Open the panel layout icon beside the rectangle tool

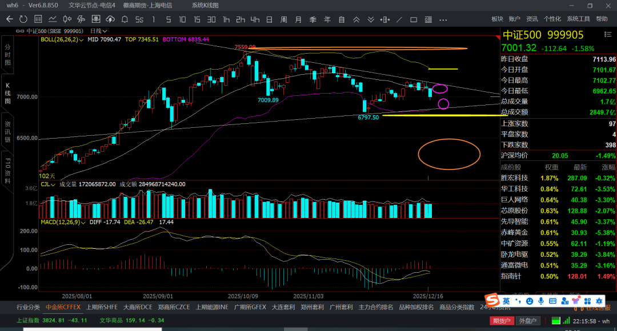(x=428, y=19)
